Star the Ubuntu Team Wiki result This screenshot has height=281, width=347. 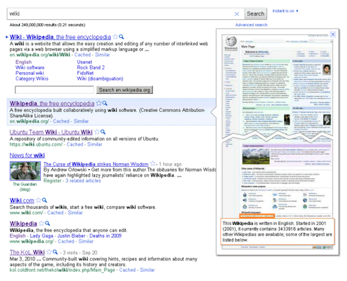pos(97,132)
